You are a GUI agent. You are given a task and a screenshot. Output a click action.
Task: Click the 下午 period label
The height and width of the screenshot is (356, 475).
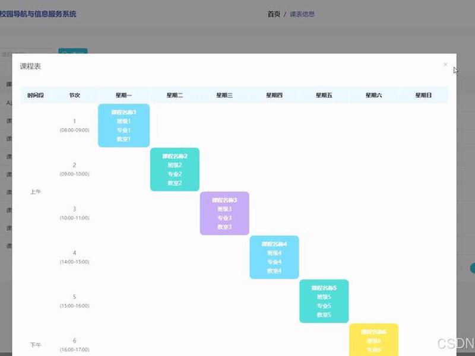click(36, 345)
